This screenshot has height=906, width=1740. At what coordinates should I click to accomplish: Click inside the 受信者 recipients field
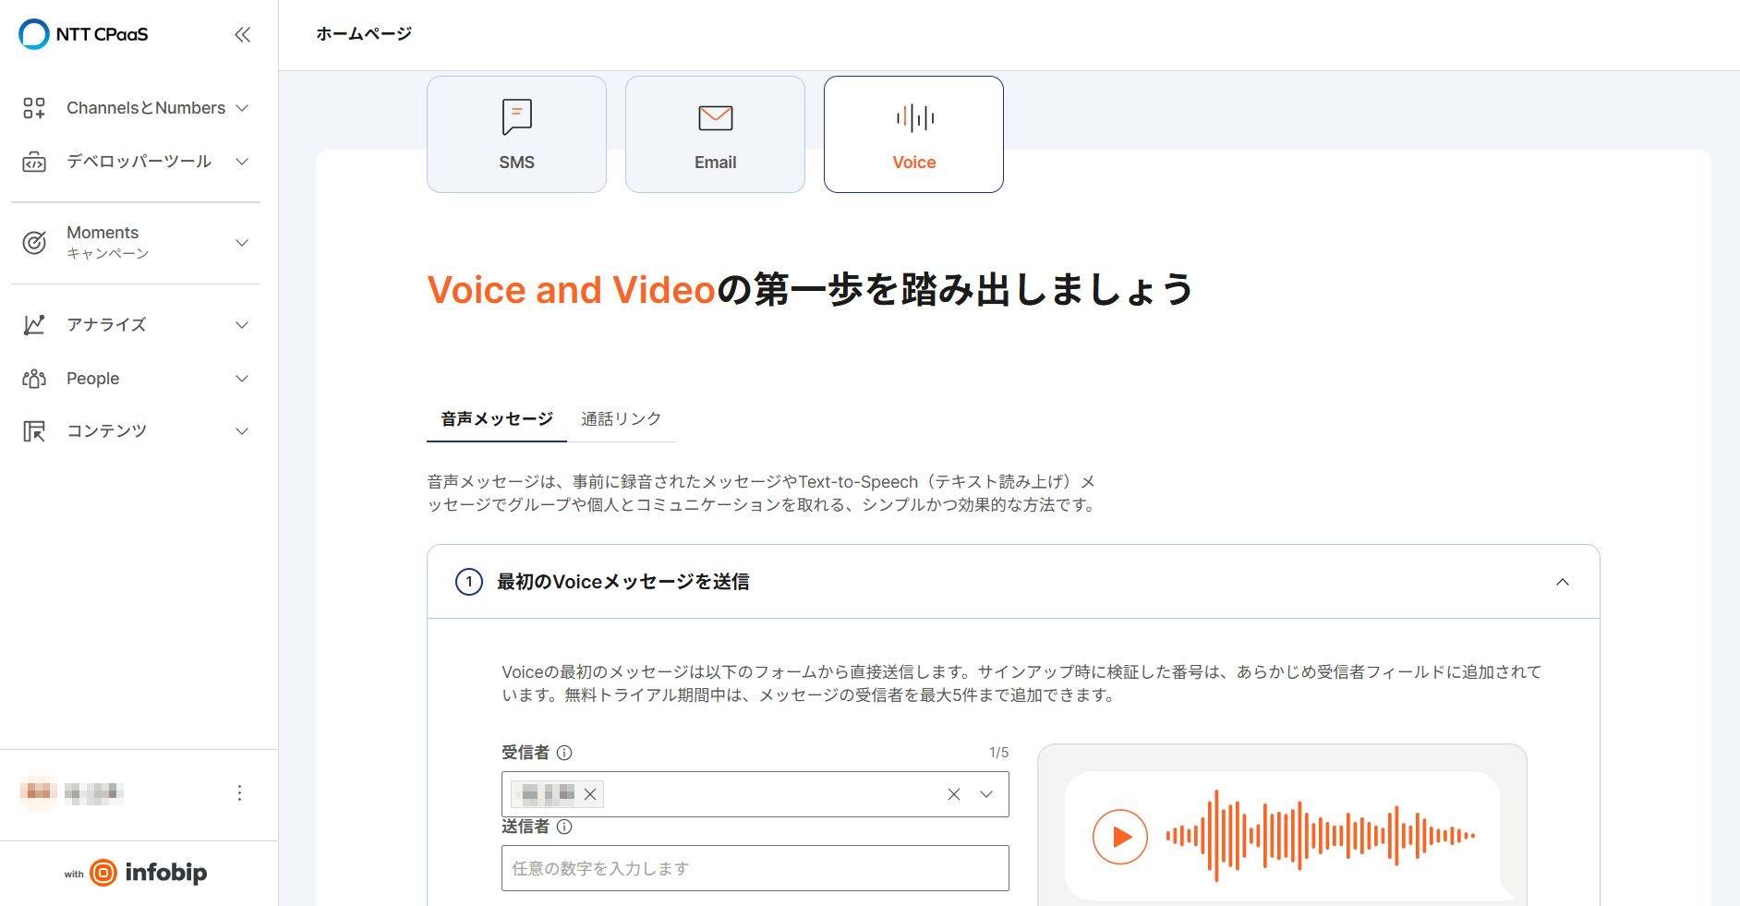click(x=755, y=794)
